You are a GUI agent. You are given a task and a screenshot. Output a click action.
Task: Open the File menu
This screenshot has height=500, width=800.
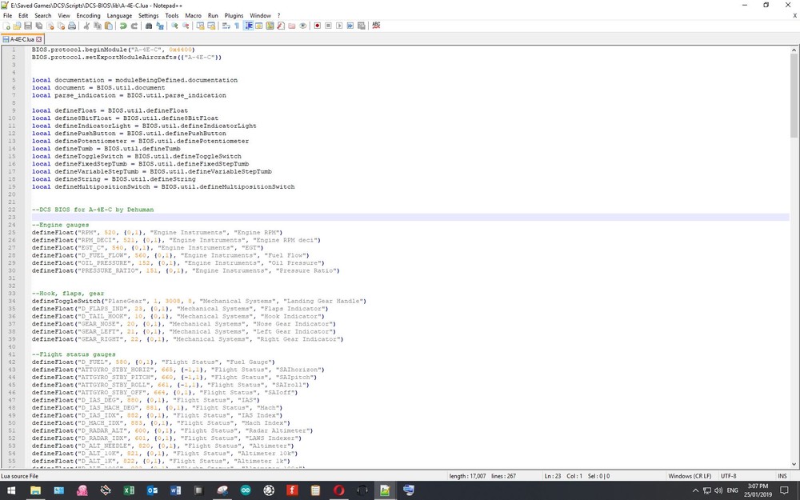[x=8, y=15]
